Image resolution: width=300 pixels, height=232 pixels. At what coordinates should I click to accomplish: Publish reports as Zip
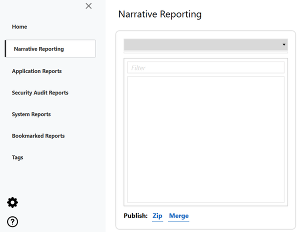157,216
